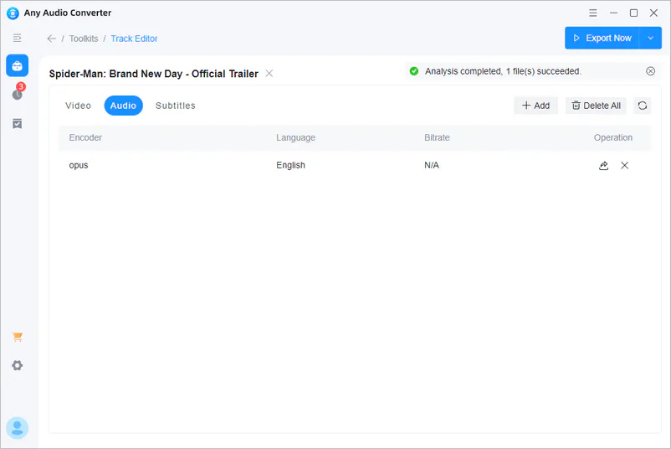This screenshot has width=671, height=449.
Task: Open settings via the gear icon
Action: [17, 365]
